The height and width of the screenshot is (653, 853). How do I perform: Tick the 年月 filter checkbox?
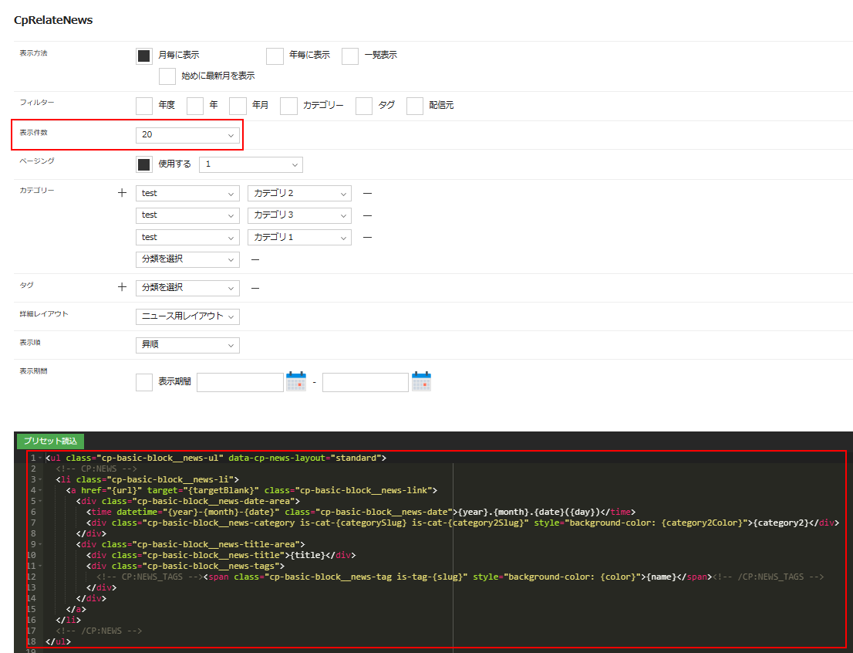[x=238, y=106]
